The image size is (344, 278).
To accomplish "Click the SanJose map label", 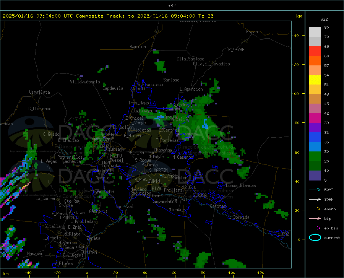I will point(171,80).
